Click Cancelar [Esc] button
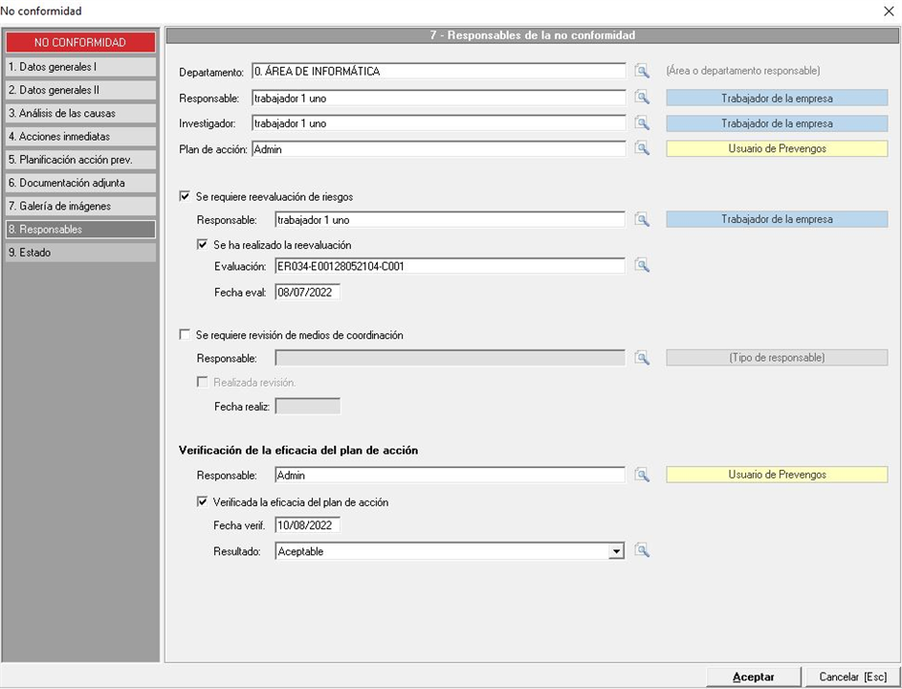This screenshot has width=902, height=689. (852, 677)
